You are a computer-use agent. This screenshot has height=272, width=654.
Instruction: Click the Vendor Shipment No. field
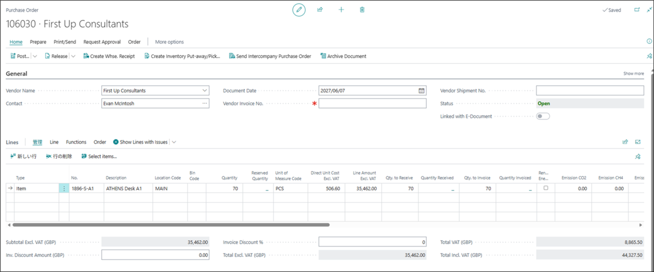pos(590,90)
